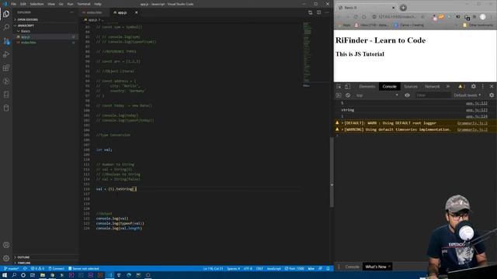This screenshot has width=497, height=279.
Task: Open the File menu
Action: 14,4
